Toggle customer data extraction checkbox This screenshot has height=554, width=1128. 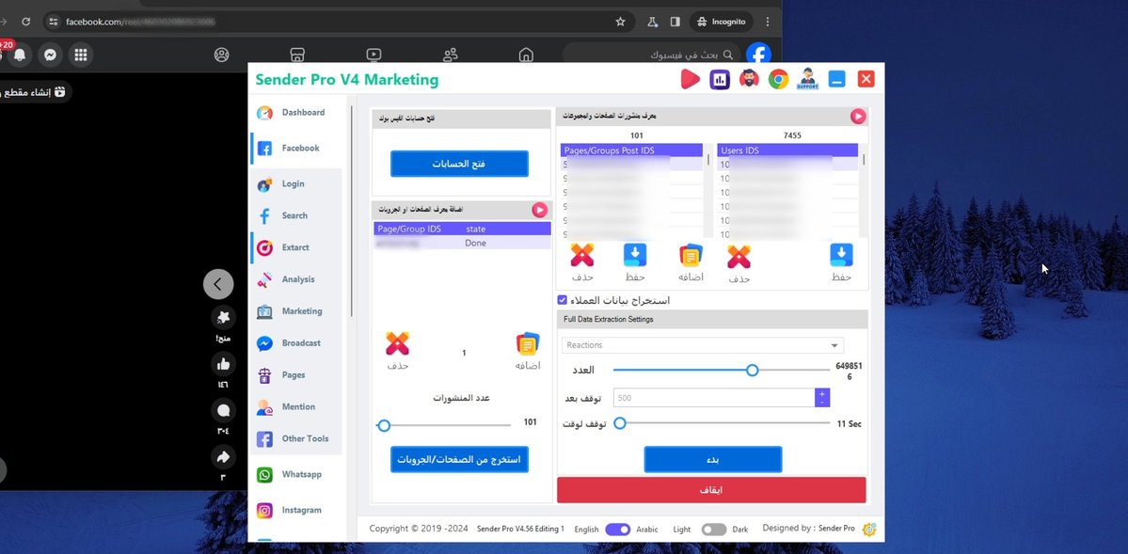[x=563, y=300]
